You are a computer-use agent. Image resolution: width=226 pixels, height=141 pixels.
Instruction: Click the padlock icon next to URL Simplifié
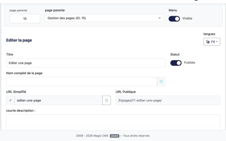point(107,100)
